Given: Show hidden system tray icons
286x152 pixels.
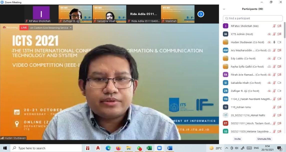Looking at the screenshot, I should 227,148.
